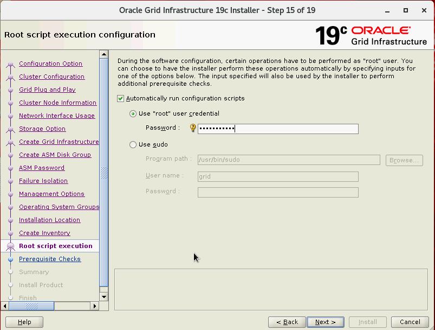Click the Storage Option step icon
Image resolution: width=435 pixels, height=330 pixels.
click(x=10, y=129)
